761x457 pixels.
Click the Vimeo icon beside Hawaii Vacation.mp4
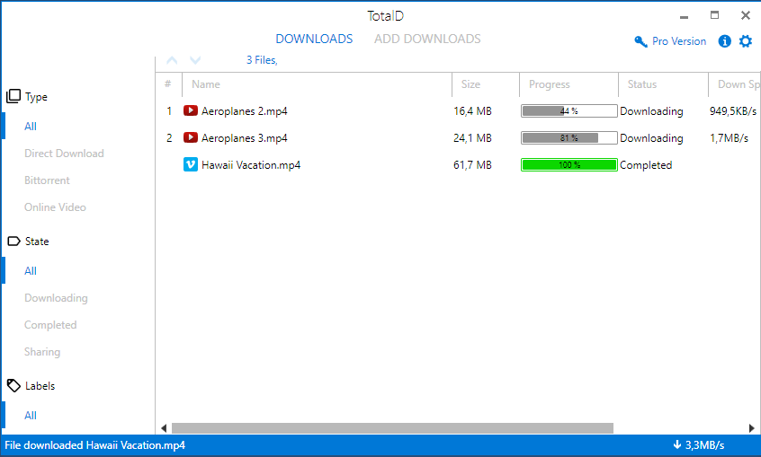click(x=191, y=165)
